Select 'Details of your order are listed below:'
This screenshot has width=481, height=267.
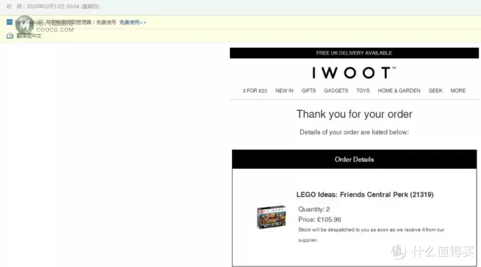(354, 132)
